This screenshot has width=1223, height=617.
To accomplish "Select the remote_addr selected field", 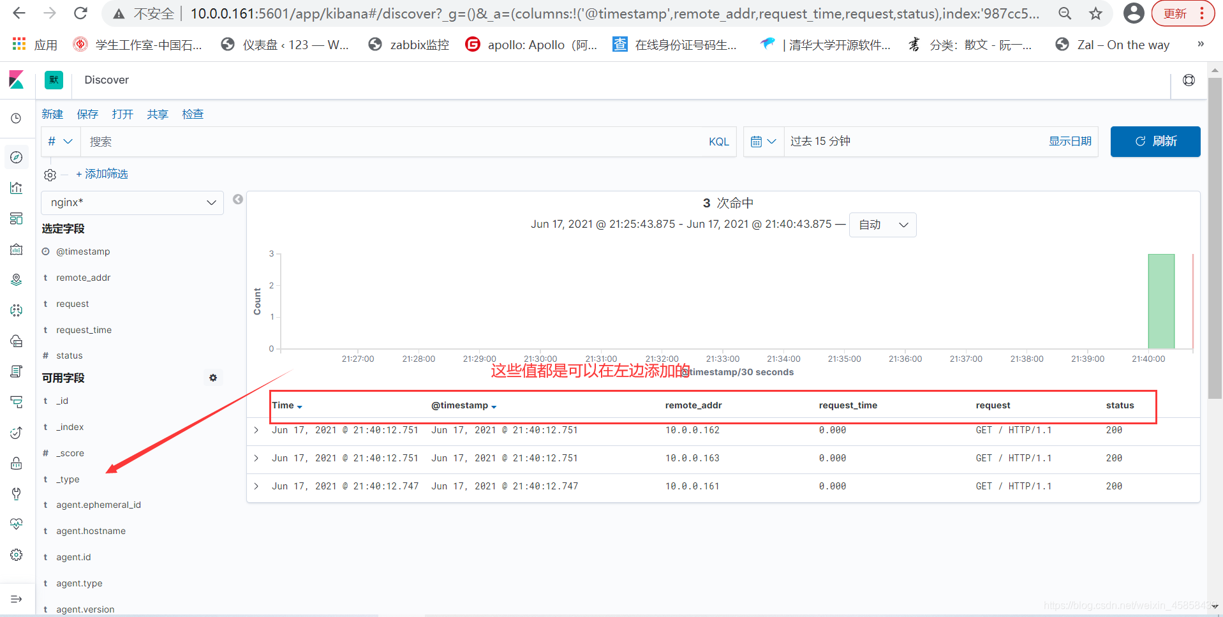I will pos(84,278).
